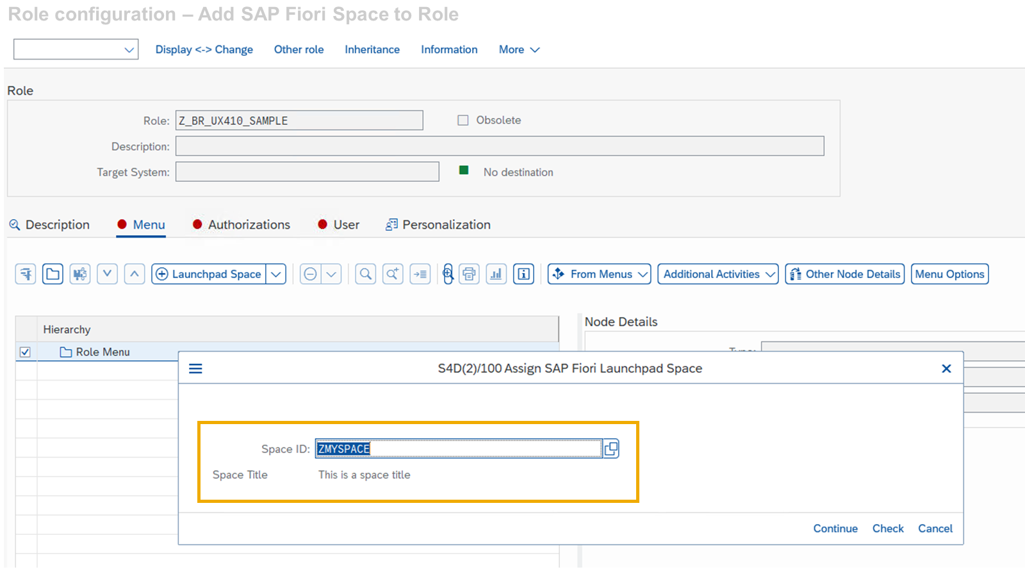The height and width of the screenshot is (574, 1025).
Task: Click the puzzle-piece icon in the menu toolbar
Action: [79, 274]
